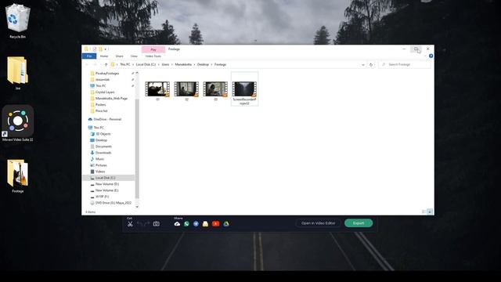501x282 pixels.
Task: Click the Cut scissors icon in recorder toolbar
Action: (130, 224)
